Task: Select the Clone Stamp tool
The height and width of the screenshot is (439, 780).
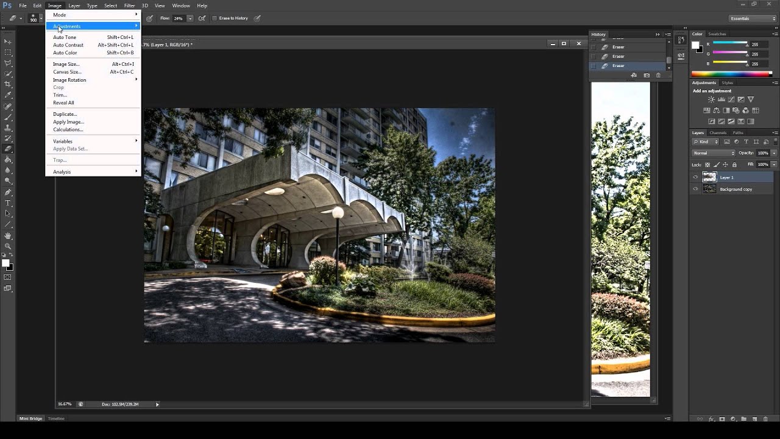Action: click(x=9, y=127)
